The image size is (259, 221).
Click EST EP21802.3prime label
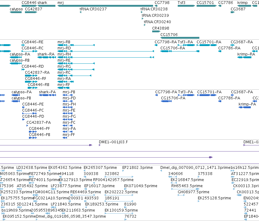pyautogui.click(x=138, y=168)
